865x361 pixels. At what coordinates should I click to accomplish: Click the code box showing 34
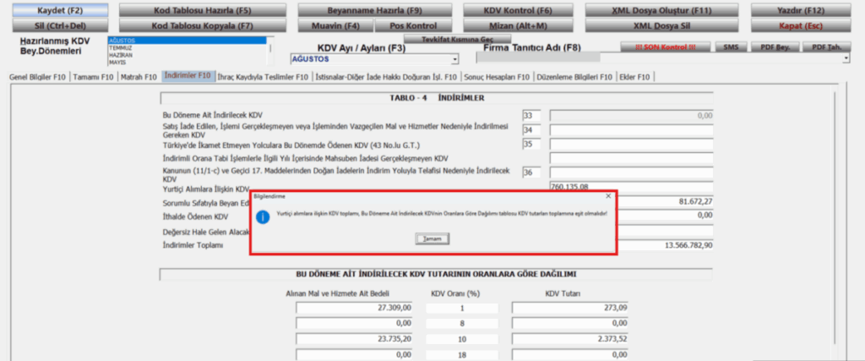click(531, 130)
